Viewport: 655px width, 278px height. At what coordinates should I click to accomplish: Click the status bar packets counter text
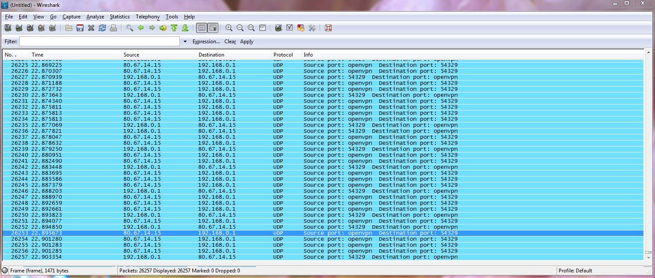179,271
